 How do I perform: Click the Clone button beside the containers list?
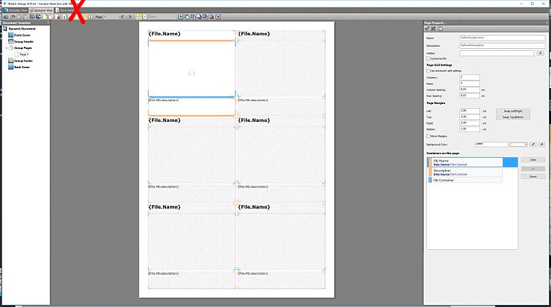(x=533, y=176)
